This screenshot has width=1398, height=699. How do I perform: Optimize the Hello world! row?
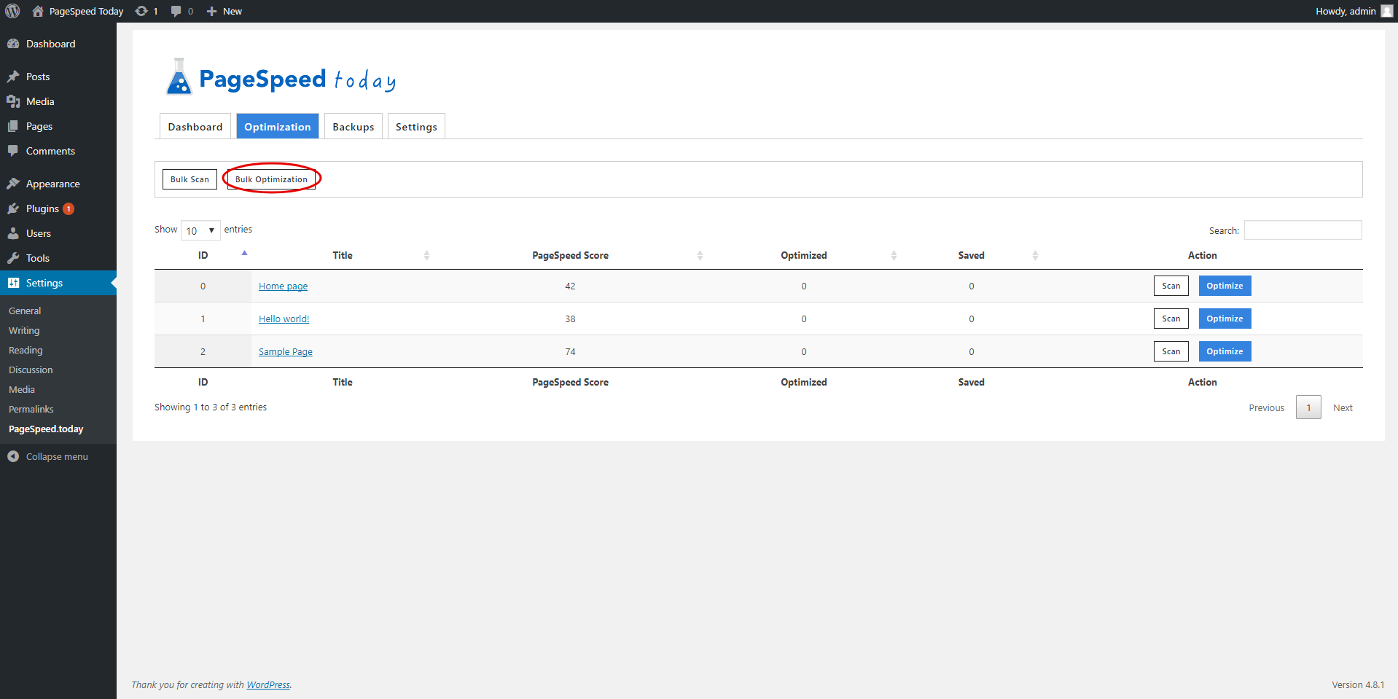[x=1225, y=319]
